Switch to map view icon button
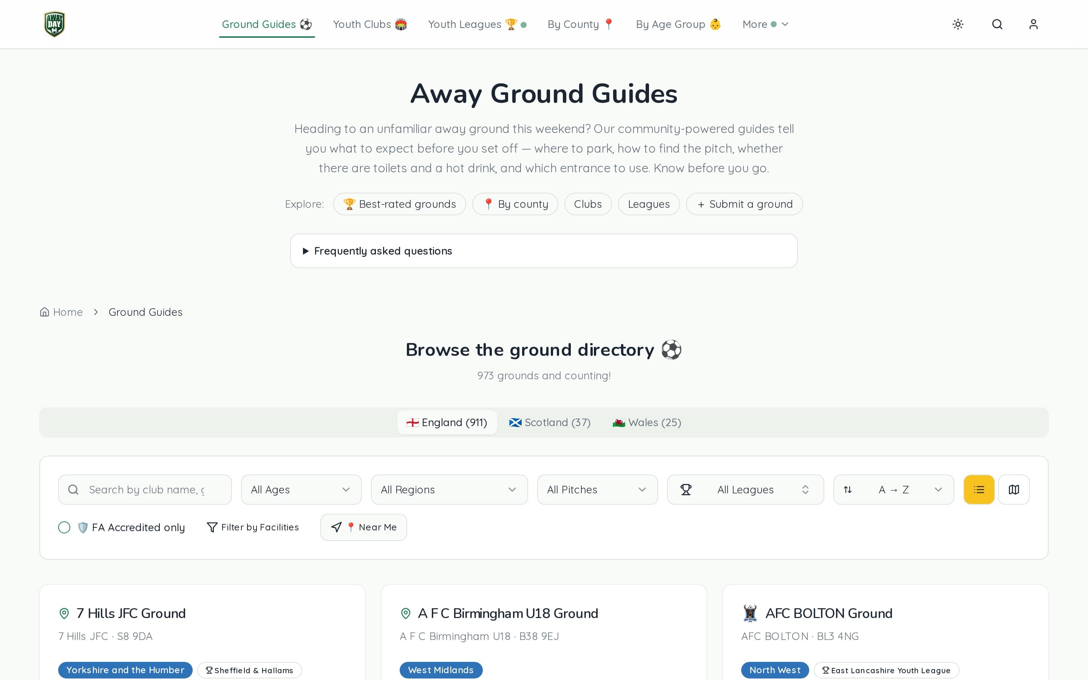The image size is (1088, 680). coord(1014,489)
